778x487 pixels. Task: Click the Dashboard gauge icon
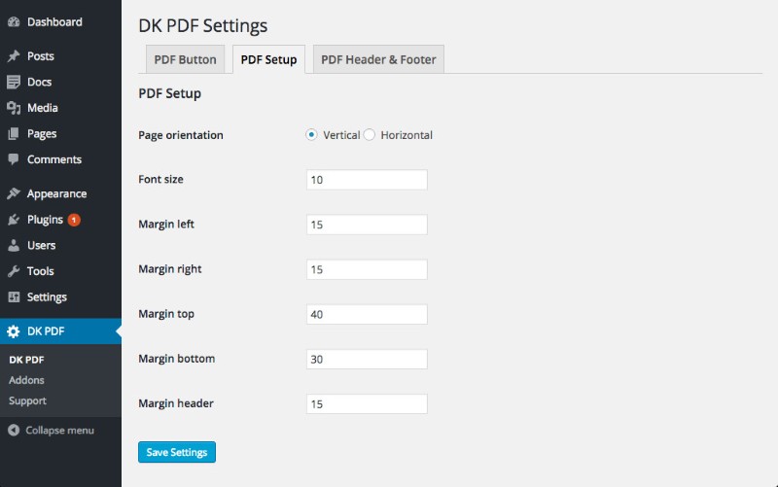(x=14, y=21)
